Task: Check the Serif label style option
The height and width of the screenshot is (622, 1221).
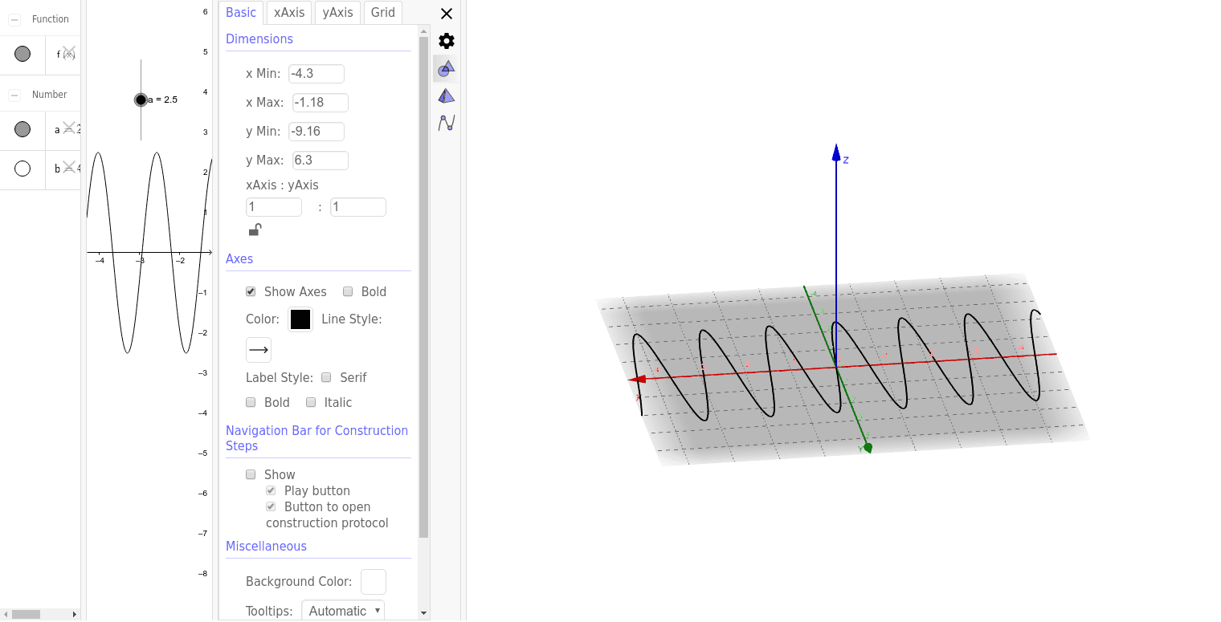Action: 326,377
